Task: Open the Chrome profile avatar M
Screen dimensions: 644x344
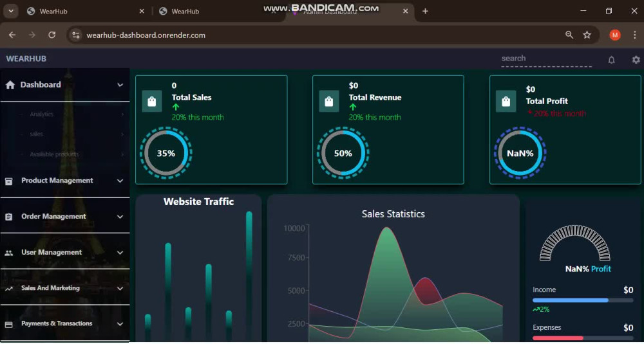Action: click(615, 35)
